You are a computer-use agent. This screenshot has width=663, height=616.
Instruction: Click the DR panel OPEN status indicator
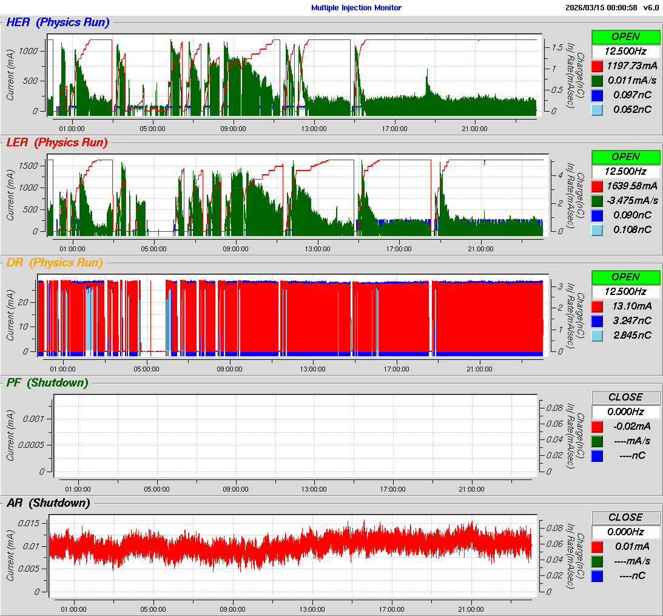625,277
